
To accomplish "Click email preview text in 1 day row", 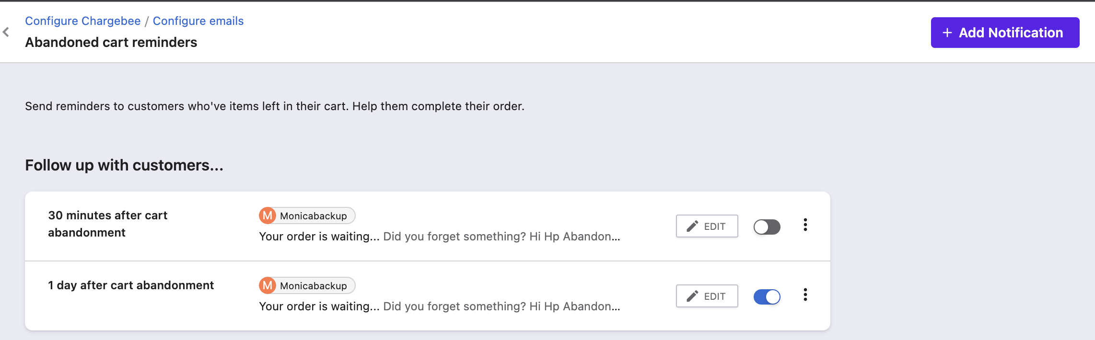I will [x=439, y=306].
